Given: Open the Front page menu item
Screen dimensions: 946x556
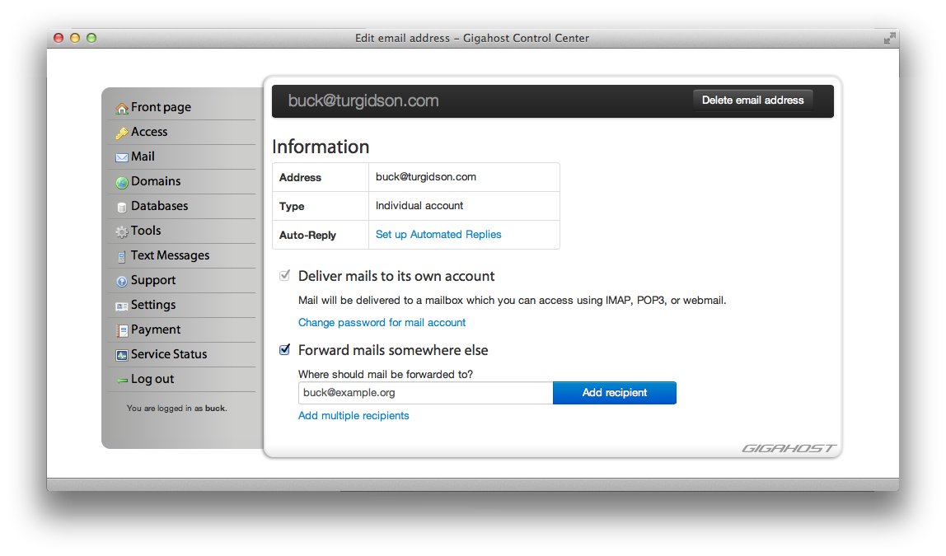Looking at the screenshot, I should (161, 107).
